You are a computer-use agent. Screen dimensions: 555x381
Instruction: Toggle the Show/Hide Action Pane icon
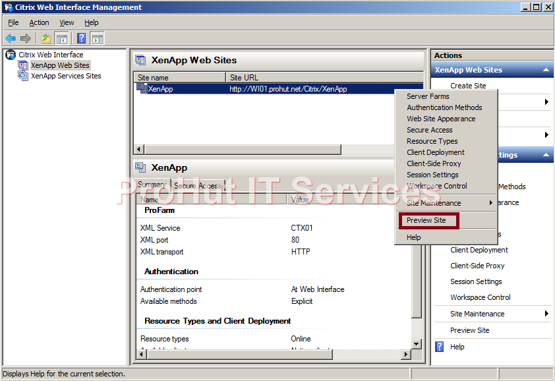click(98, 38)
